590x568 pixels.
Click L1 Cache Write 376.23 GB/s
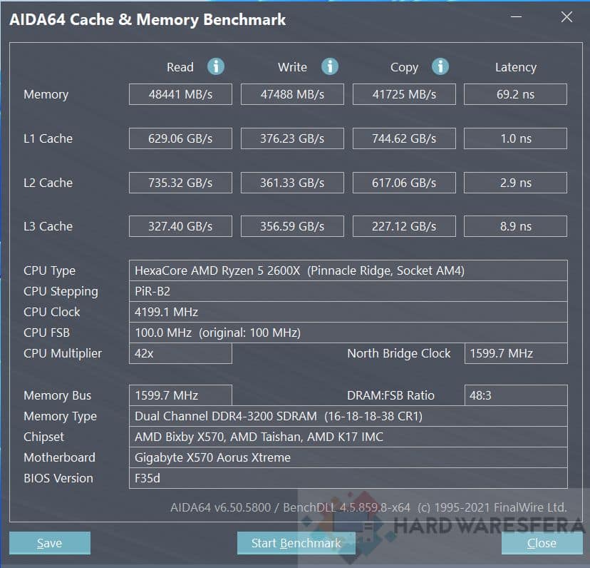pyautogui.click(x=292, y=138)
